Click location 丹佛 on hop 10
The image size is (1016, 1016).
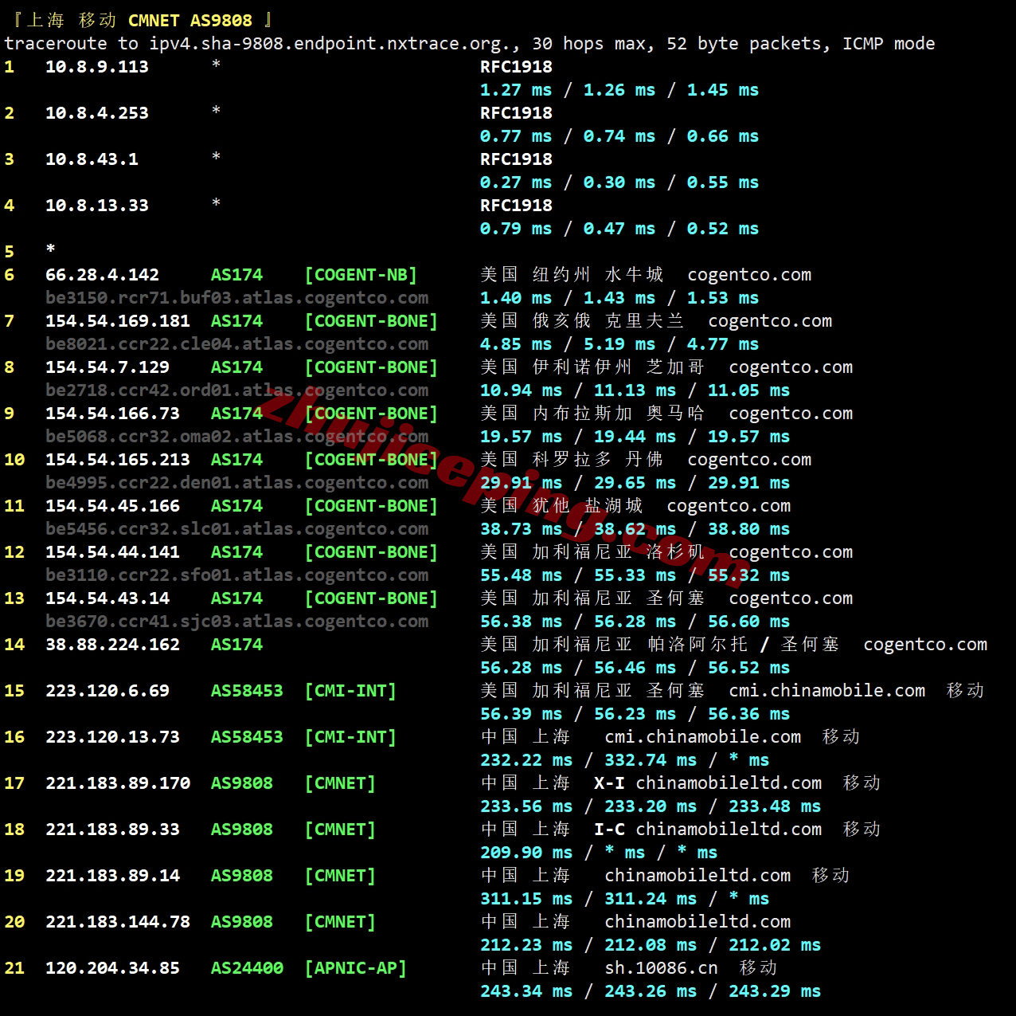tap(644, 460)
